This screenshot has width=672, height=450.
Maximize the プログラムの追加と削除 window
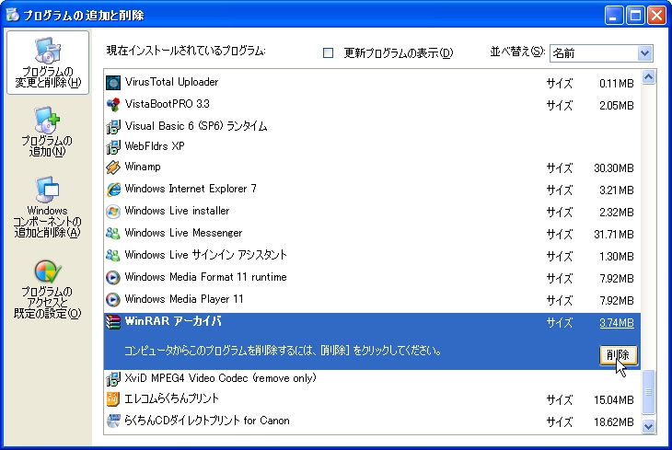click(635, 16)
